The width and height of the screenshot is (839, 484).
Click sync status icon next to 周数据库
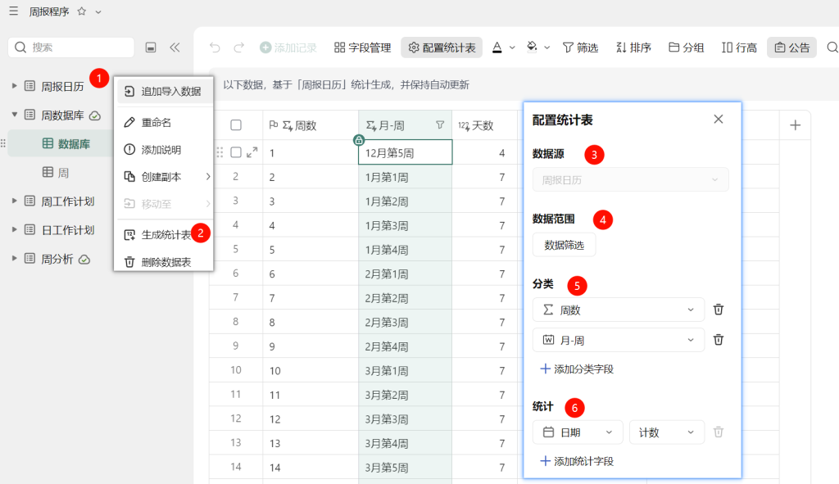point(95,115)
